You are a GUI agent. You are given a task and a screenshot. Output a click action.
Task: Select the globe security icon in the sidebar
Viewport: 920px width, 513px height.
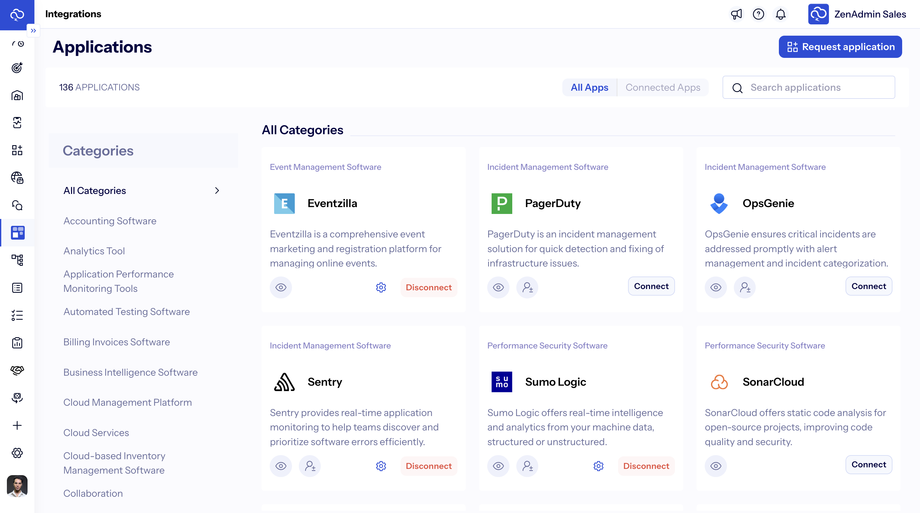pos(17,178)
